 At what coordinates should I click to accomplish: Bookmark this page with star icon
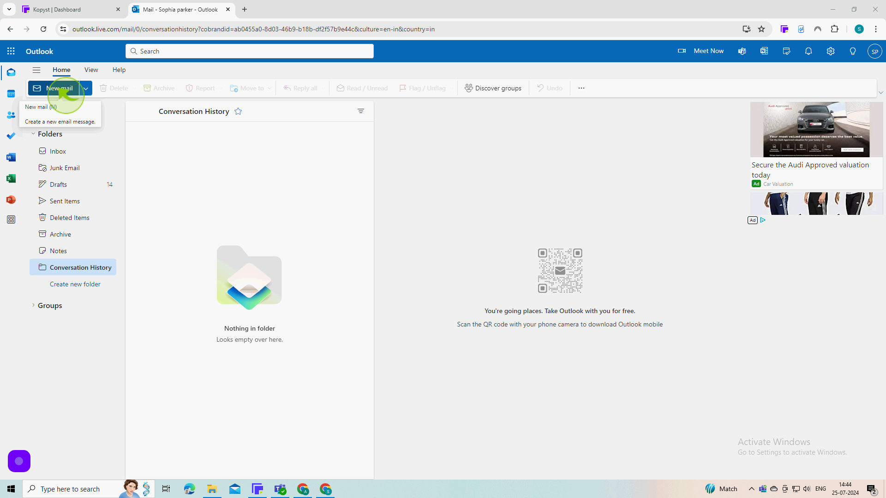click(761, 29)
